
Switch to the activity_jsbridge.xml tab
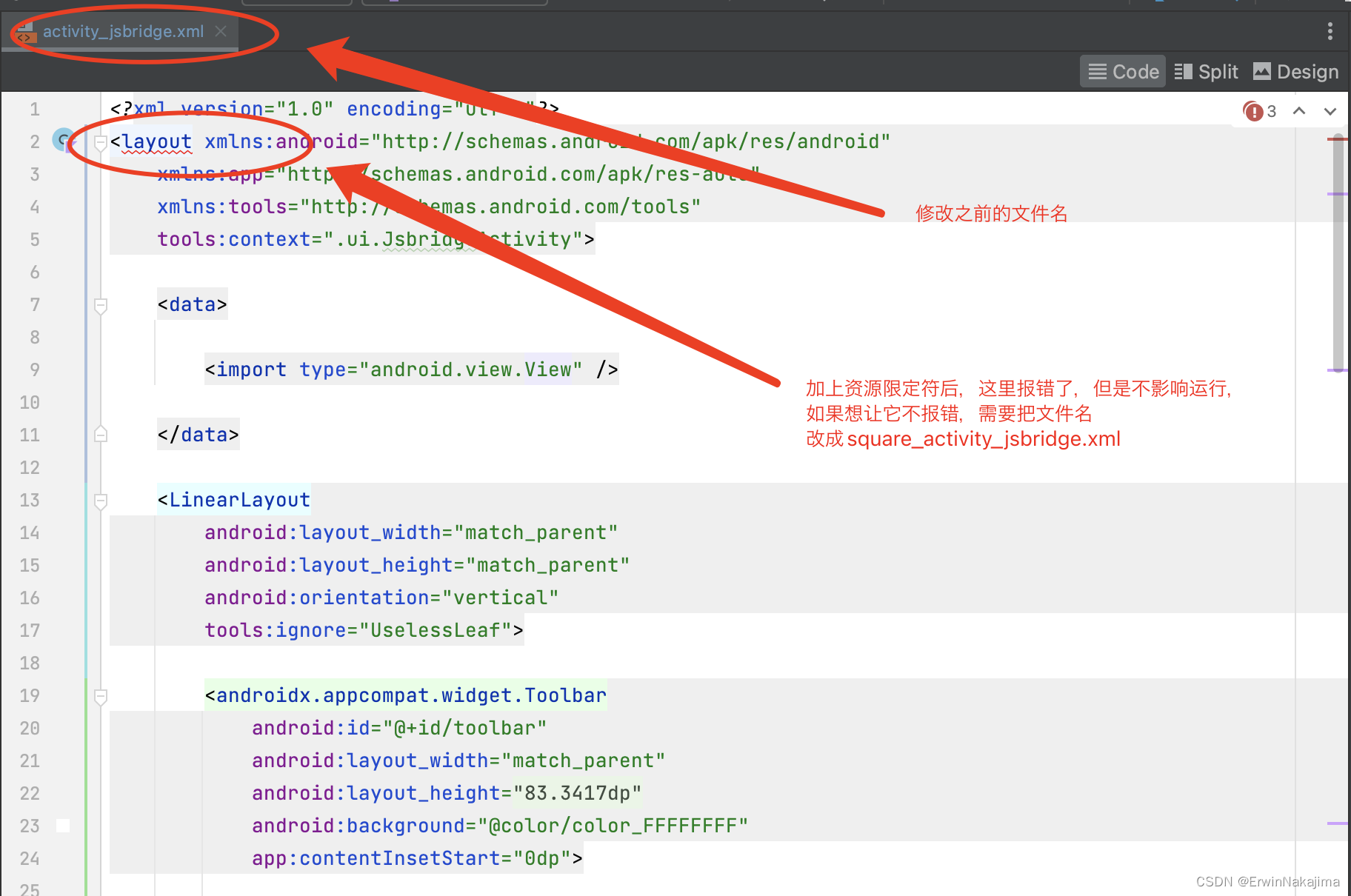tap(123, 32)
